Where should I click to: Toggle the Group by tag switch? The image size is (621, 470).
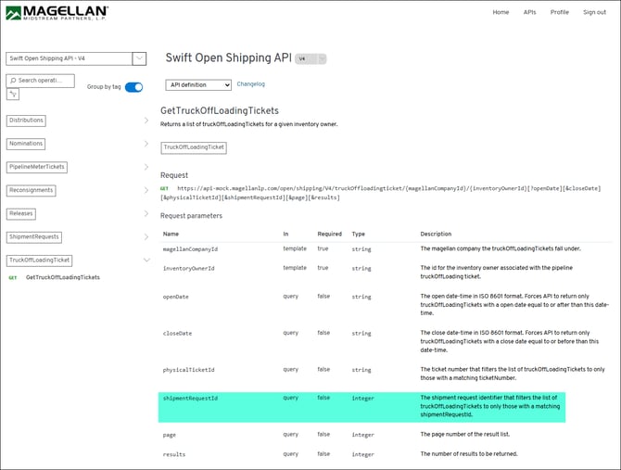click(x=133, y=87)
